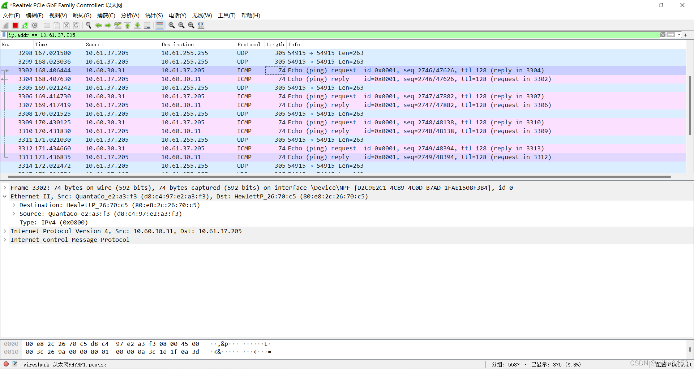Select Type: IPv4 (0x0800) field
The height and width of the screenshot is (369, 694).
53,223
